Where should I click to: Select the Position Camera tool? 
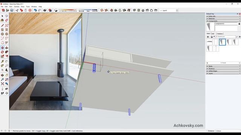(x=2, y=89)
